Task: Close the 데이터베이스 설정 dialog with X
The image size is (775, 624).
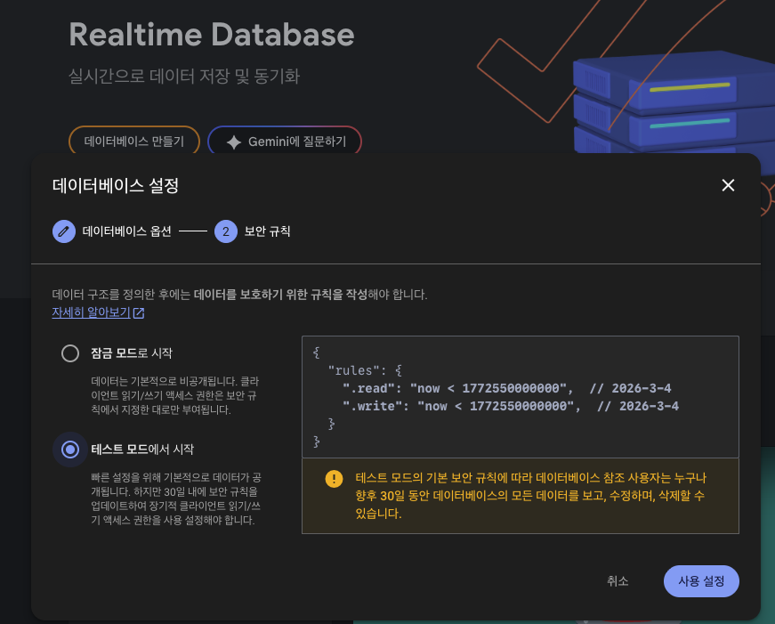Action: [728, 185]
